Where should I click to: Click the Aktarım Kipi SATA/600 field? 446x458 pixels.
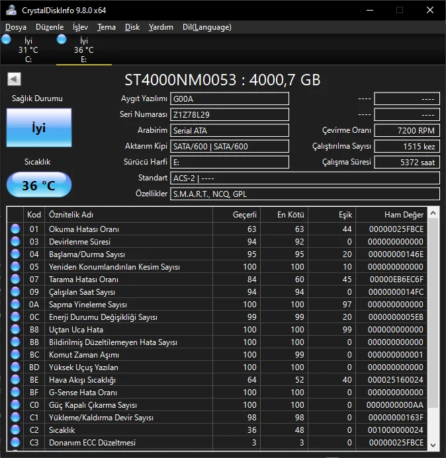pyautogui.click(x=230, y=146)
